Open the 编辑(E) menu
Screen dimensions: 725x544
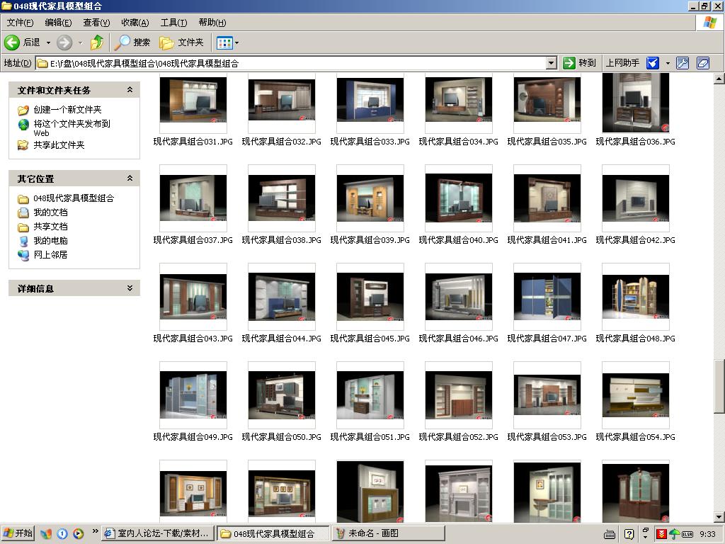[58, 23]
